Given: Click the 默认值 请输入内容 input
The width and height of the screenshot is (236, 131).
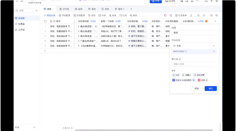Looking at the screenshot, I should pyautogui.click(x=194, y=64).
